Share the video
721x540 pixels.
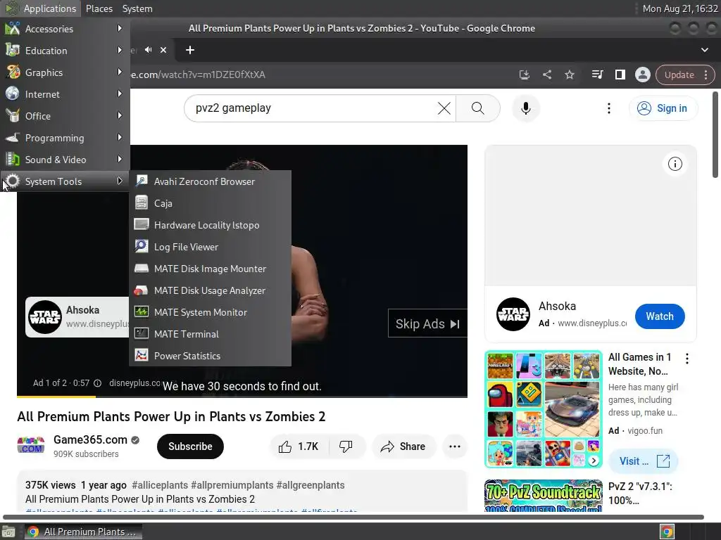pyautogui.click(x=403, y=446)
